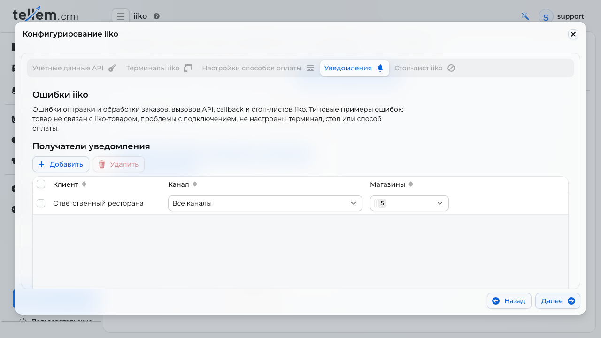
Task: Proceed with the Далее button
Action: pyautogui.click(x=558, y=301)
